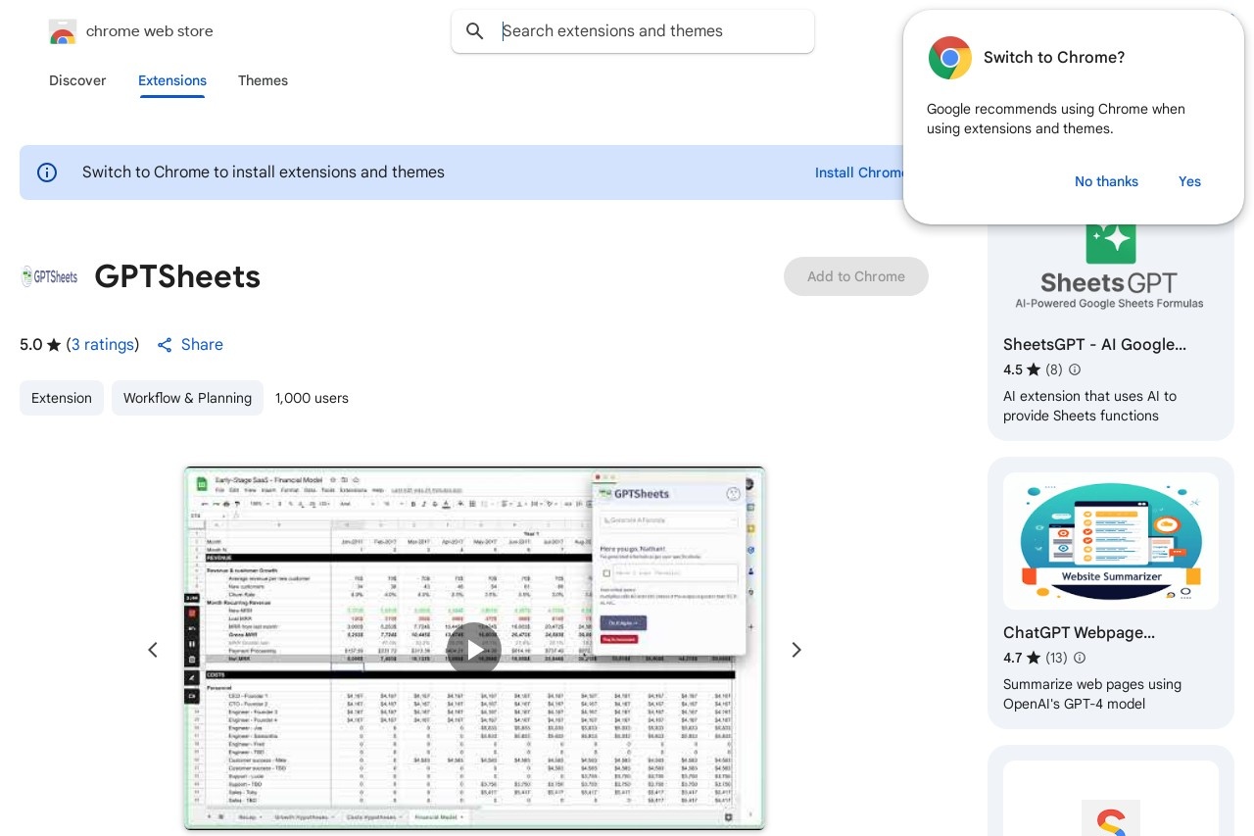This screenshot has height=836, width=1254.
Task: Select the Workflow & Planning chip
Action: (187, 398)
